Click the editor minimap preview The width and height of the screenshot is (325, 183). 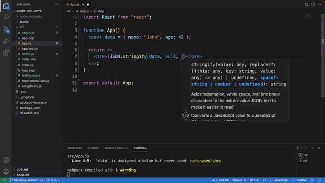[310, 16]
